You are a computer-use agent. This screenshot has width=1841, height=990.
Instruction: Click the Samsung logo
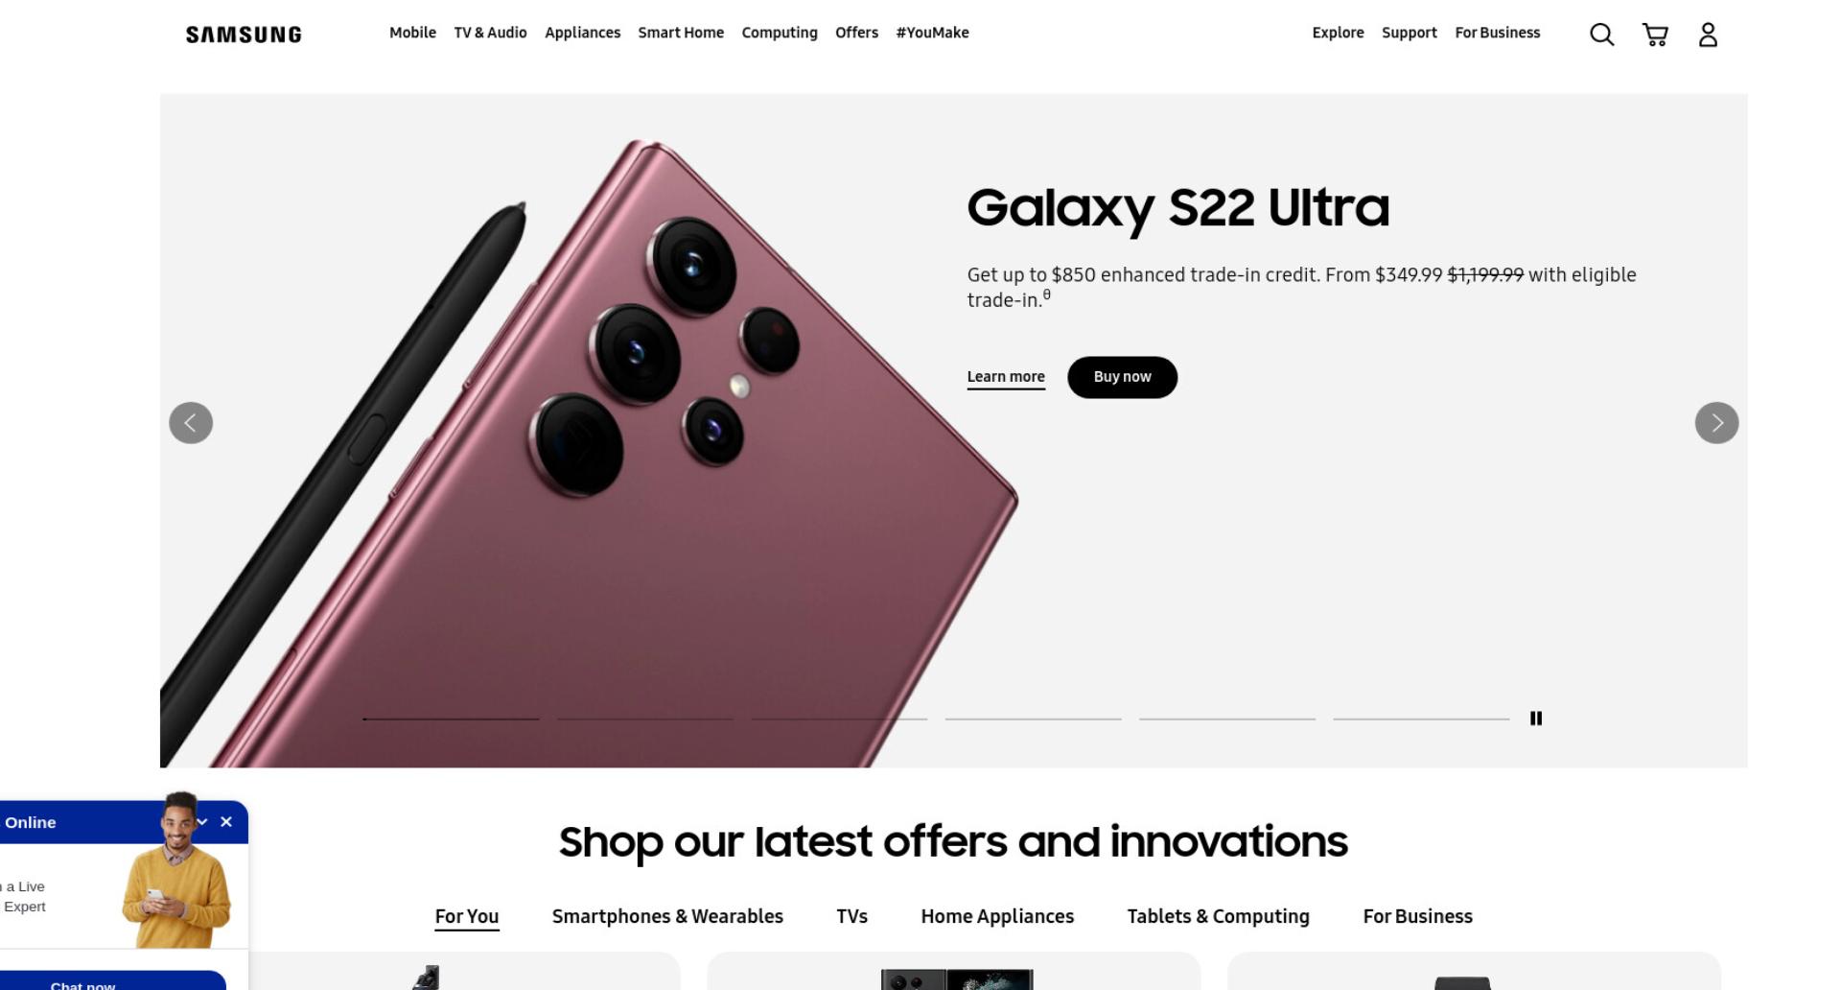click(244, 35)
